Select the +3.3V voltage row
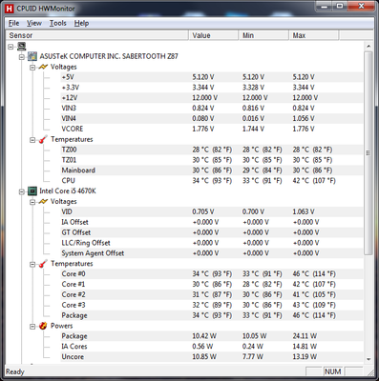379x381 pixels. [212, 88]
